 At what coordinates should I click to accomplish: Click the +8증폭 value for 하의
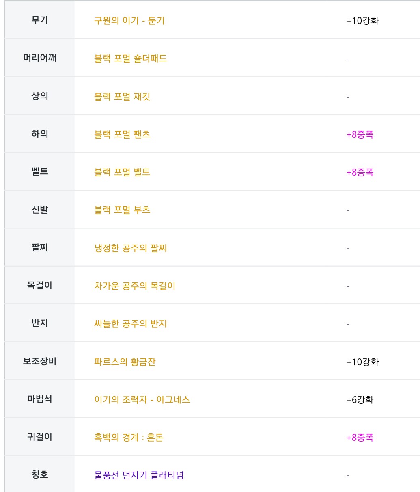tap(360, 134)
